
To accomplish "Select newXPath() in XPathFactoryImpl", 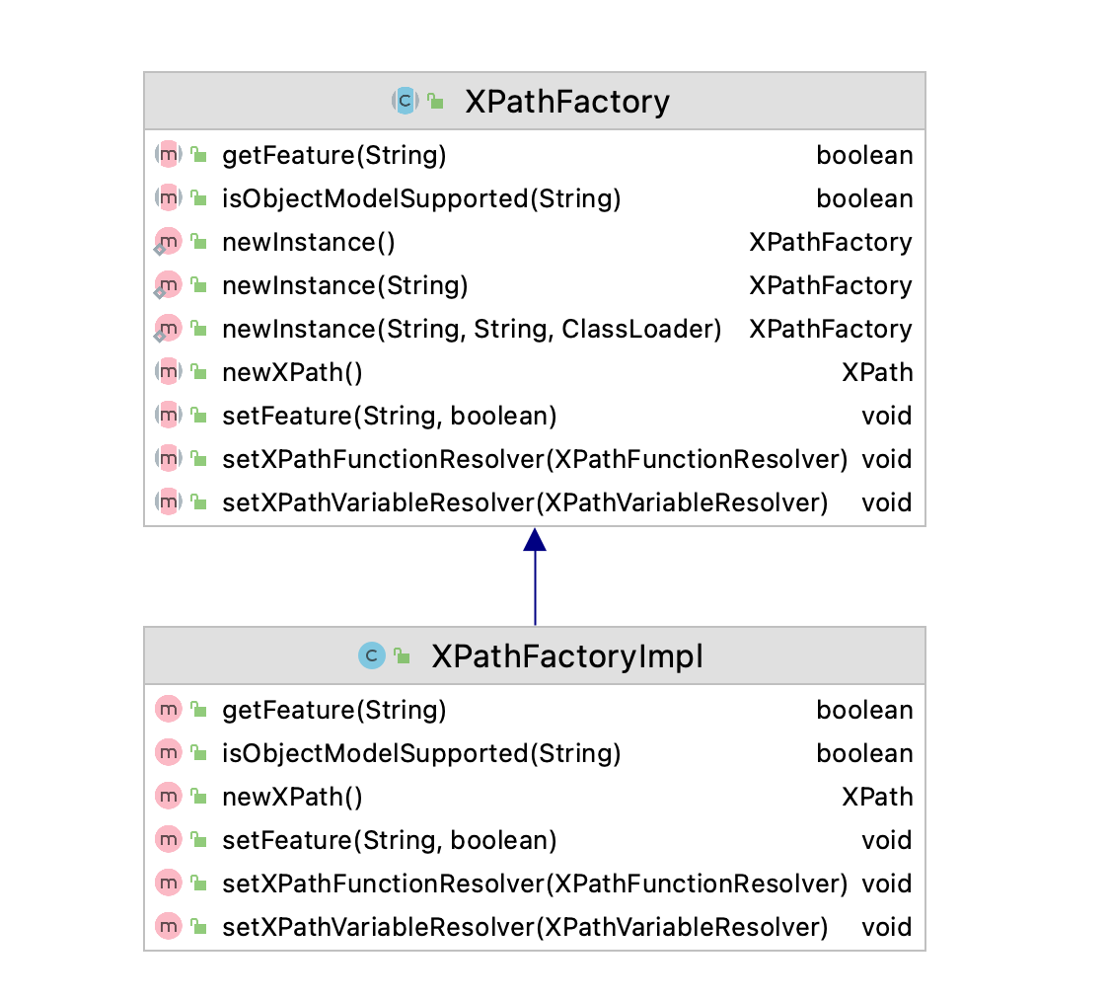I will point(293,797).
